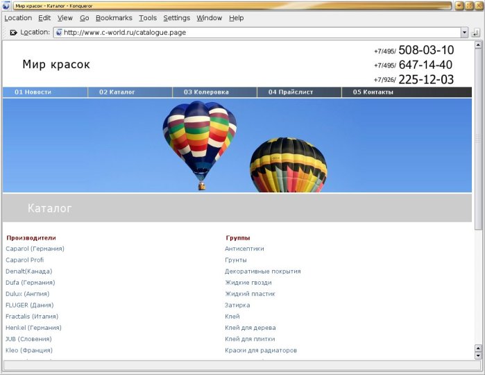Screen dimensions: 485x375
Task: Open the View menu
Action: (x=65, y=18)
